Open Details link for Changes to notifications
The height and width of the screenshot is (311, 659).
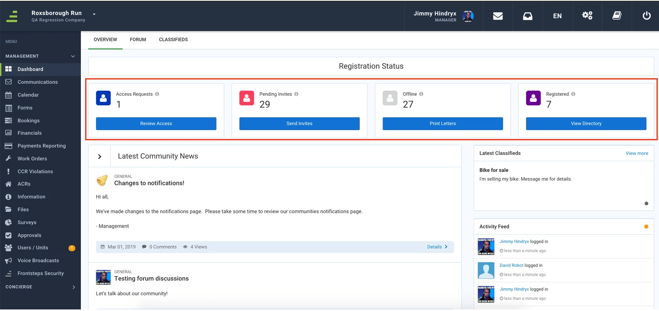437,247
